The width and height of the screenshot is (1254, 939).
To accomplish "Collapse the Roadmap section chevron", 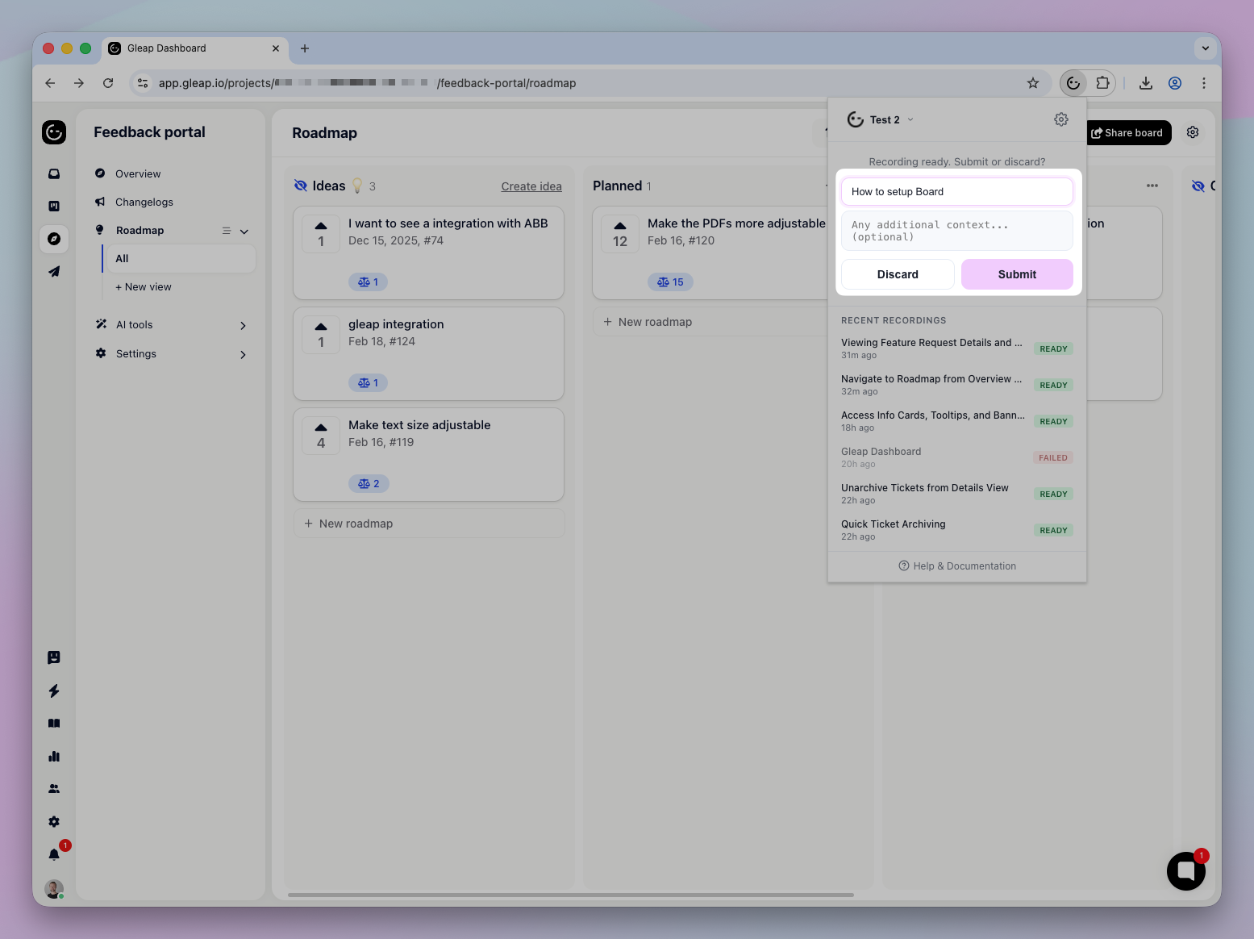I will 244,232.
